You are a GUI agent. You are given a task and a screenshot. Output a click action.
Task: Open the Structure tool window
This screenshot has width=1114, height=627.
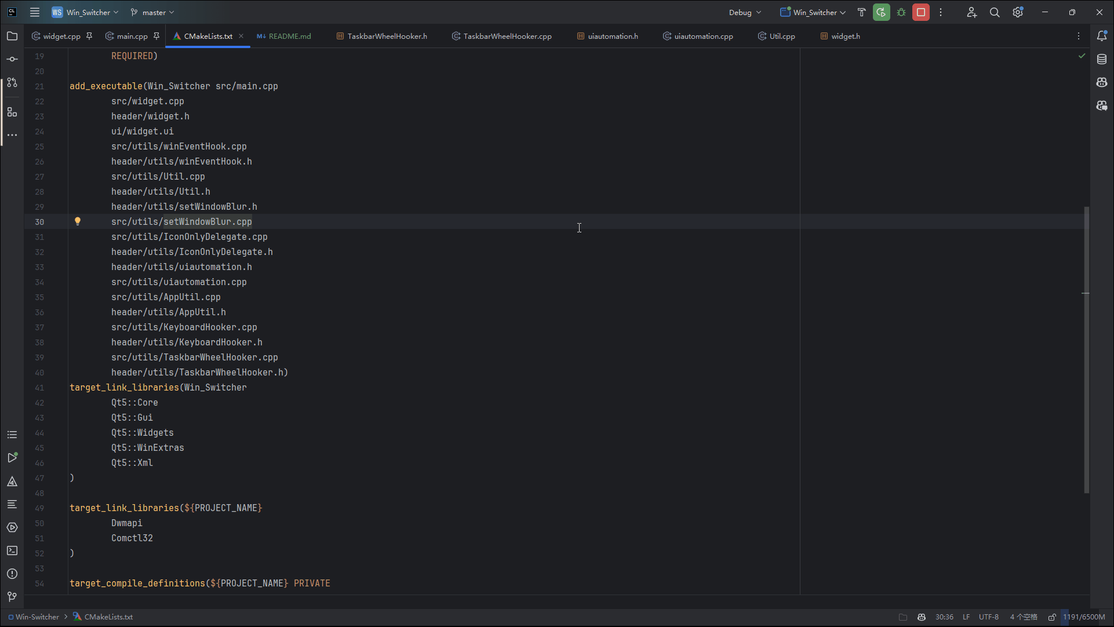pyautogui.click(x=12, y=112)
